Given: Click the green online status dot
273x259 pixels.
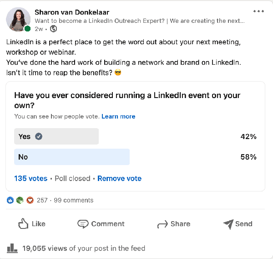Looking at the screenshot, I should tap(27, 28).
